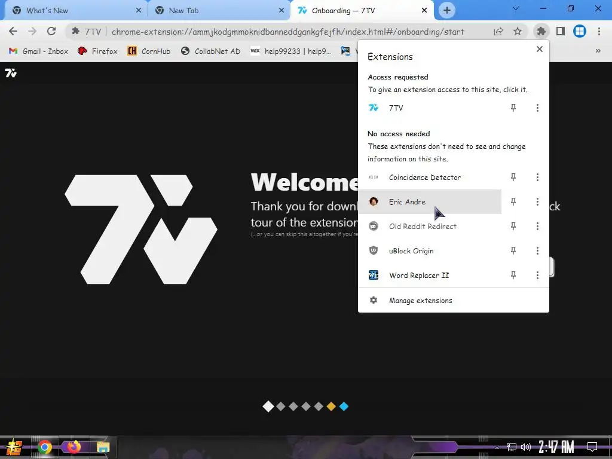The height and width of the screenshot is (459, 612).
Task: Click the Extensions puzzle icon in toolbar
Action: (541, 31)
